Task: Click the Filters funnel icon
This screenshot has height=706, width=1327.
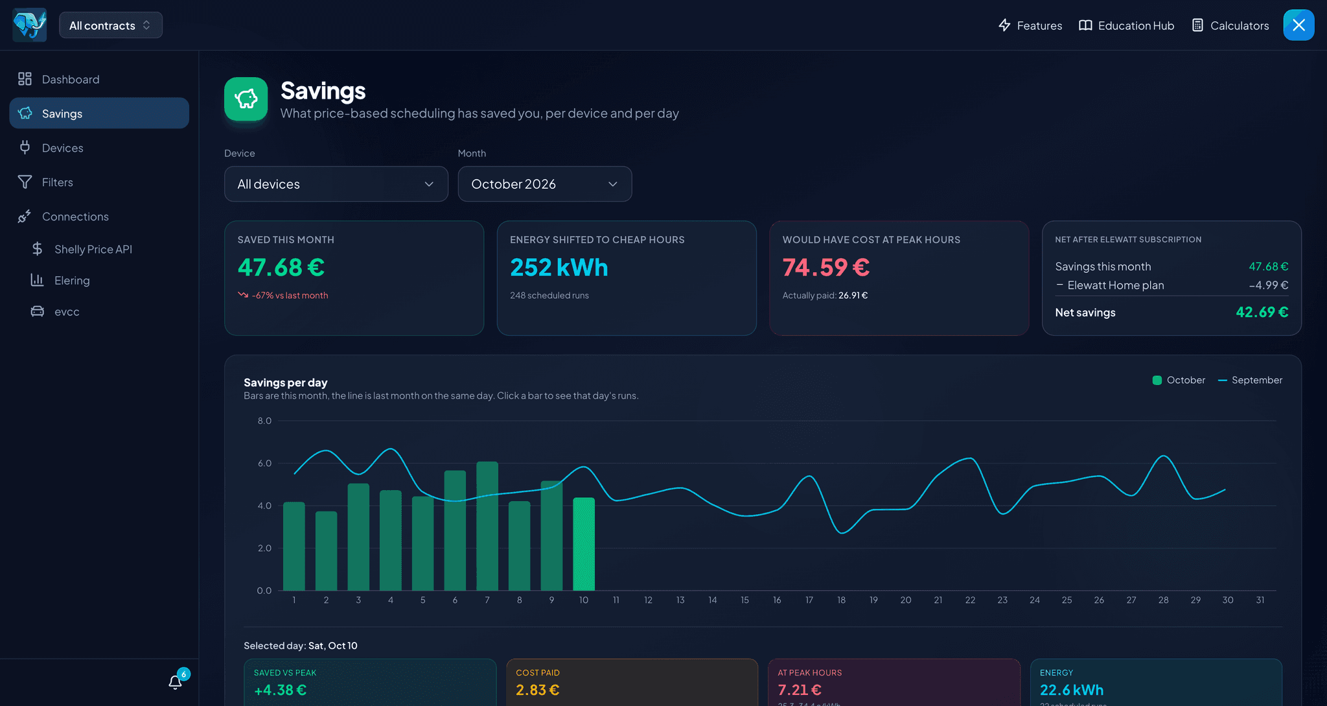Action: 25,182
